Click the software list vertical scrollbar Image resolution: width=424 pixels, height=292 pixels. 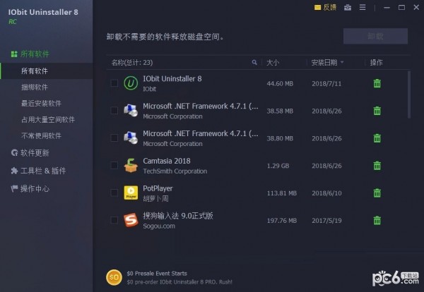point(409,95)
